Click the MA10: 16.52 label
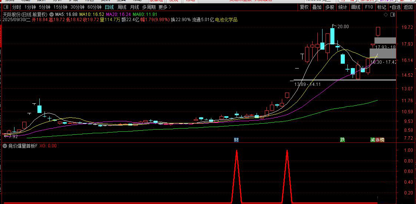Viewport: 416px width, 204px height. (91, 14)
